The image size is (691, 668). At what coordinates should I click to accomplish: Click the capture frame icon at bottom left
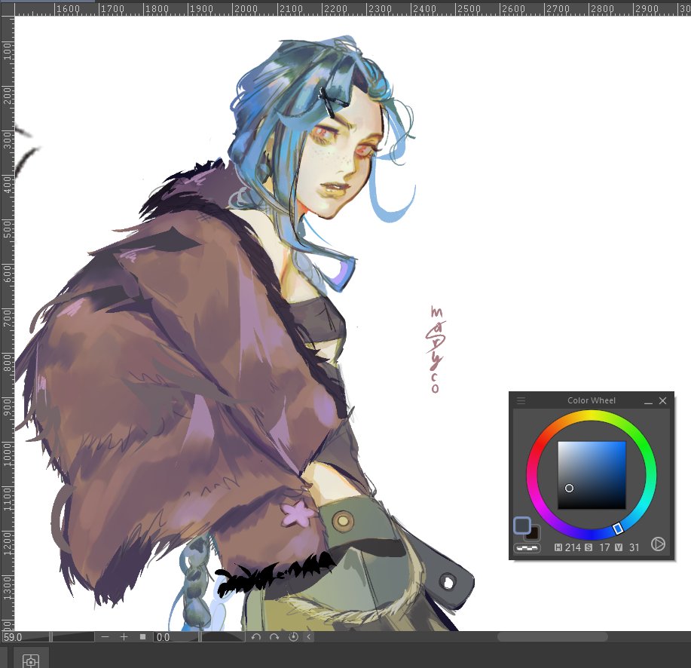coord(30,661)
